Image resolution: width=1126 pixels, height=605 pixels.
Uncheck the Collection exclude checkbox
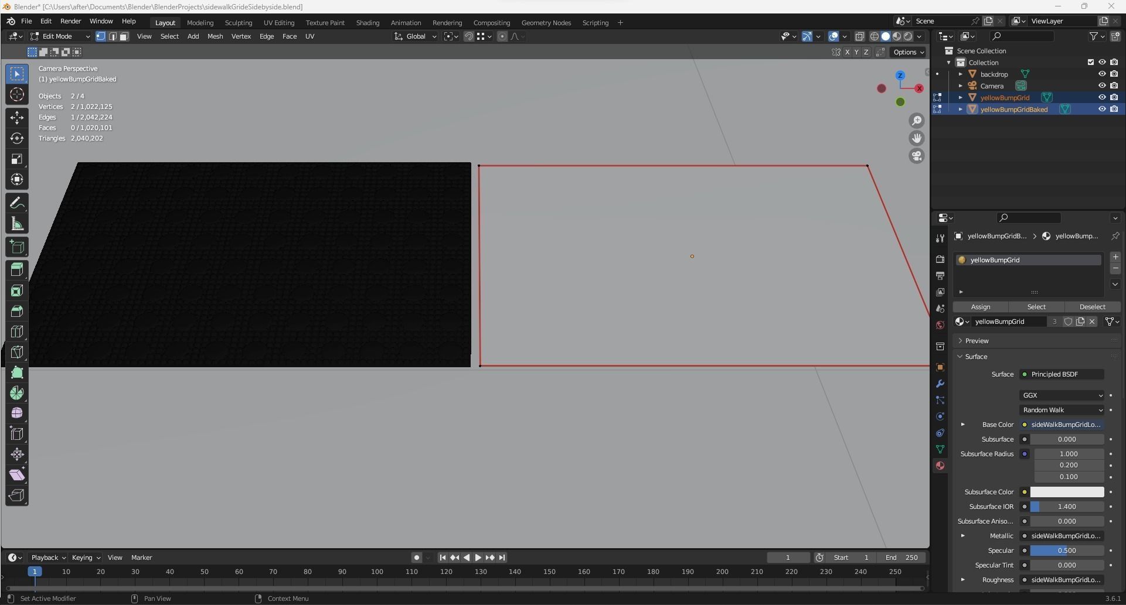(1091, 63)
